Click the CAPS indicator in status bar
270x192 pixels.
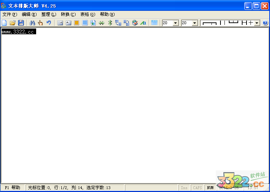(x=197, y=188)
